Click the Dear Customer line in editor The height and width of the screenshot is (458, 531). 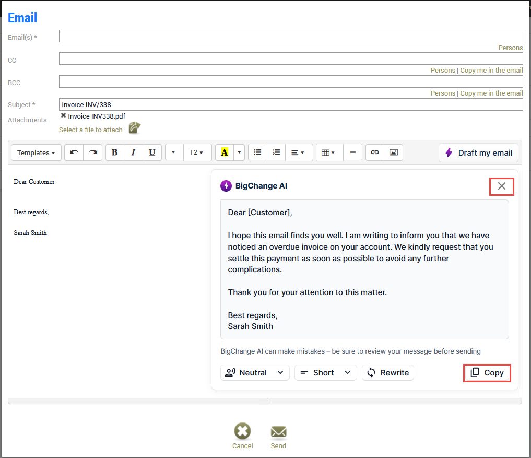[x=34, y=182]
